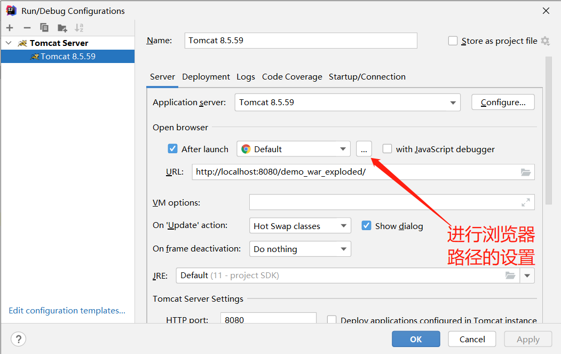Open the On frame deactivation dropdown

(300, 249)
